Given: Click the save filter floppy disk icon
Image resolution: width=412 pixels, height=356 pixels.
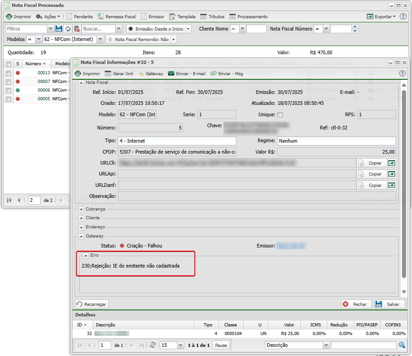Looking at the screenshot, I should 59,29.
